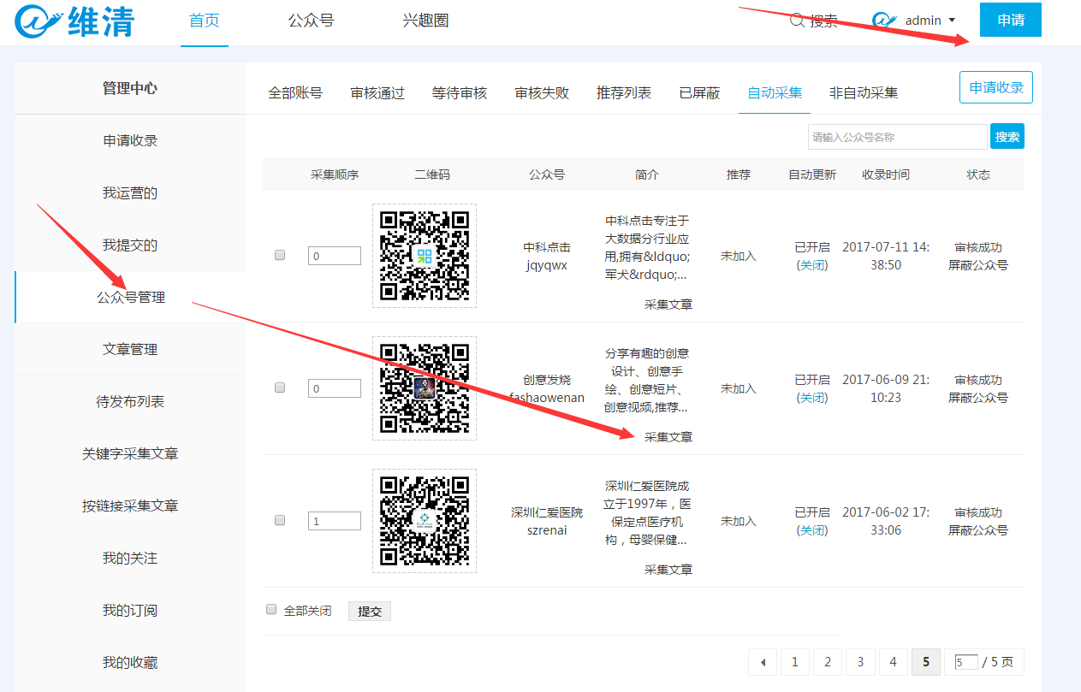Click 采集文章 for 深圳仁爱医院
The image size is (1081, 692).
tap(668, 569)
